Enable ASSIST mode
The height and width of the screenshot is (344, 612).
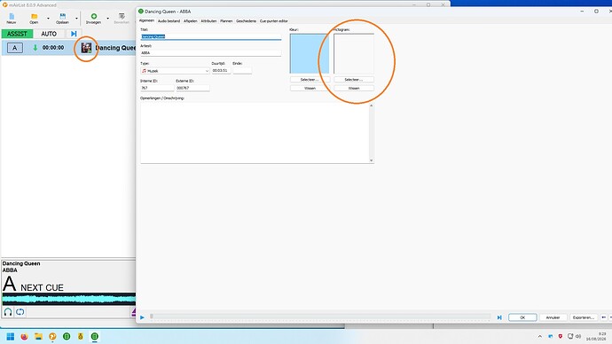(x=17, y=34)
